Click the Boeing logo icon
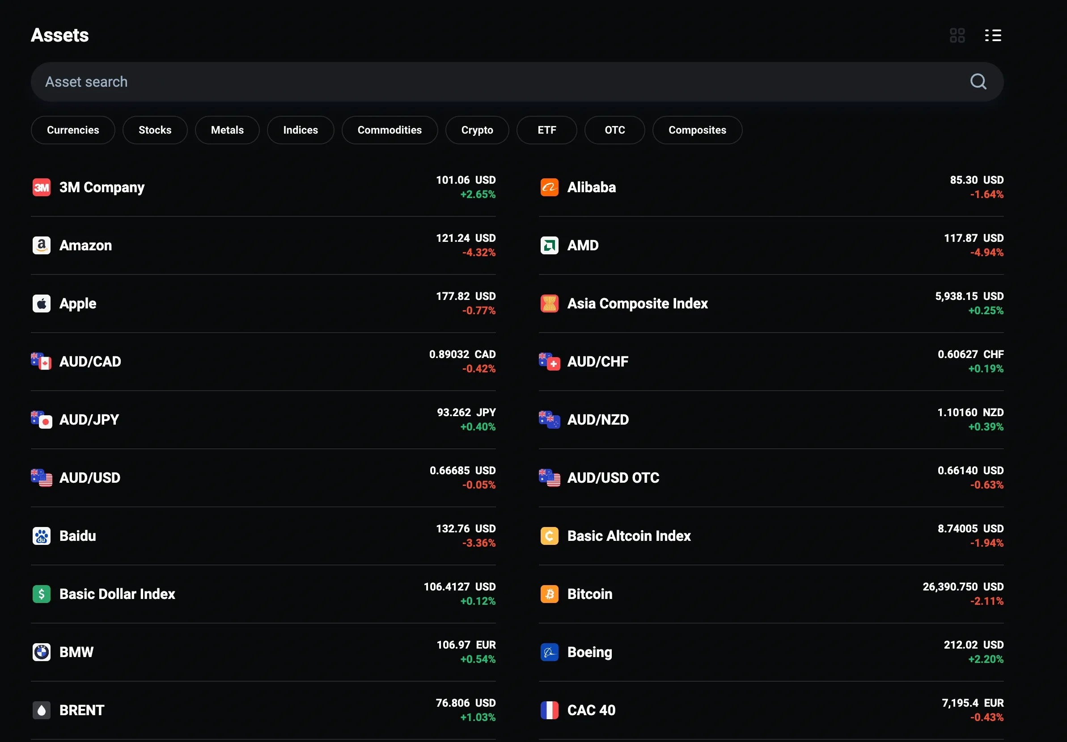 click(549, 652)
